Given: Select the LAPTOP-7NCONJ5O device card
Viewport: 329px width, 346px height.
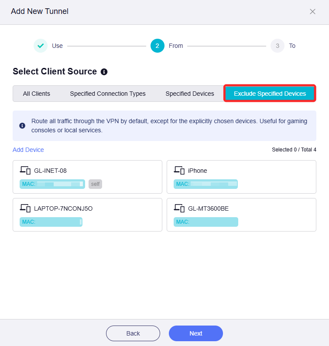Looking at the screenshot, I should pos(87,215).
